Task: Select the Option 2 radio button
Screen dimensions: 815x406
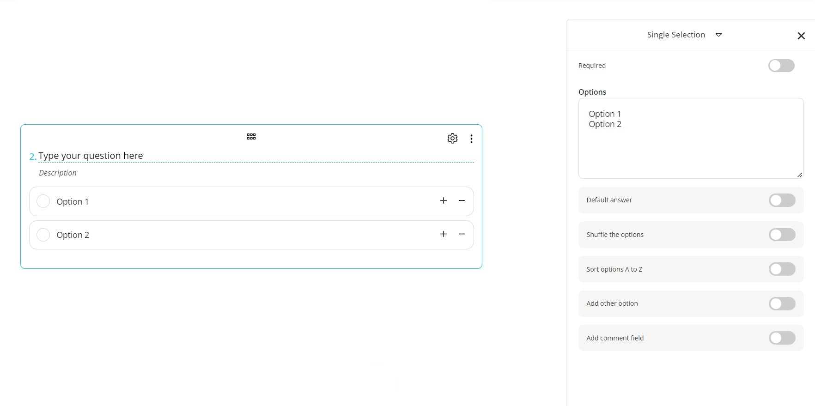Action: point(43,235)
